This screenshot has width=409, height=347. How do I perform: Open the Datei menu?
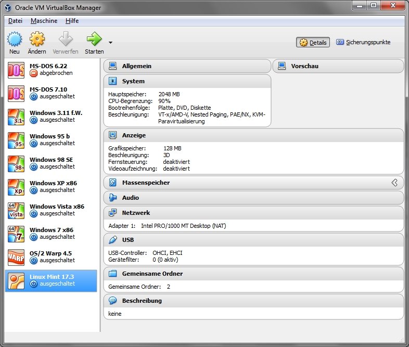tap(15, 21)
